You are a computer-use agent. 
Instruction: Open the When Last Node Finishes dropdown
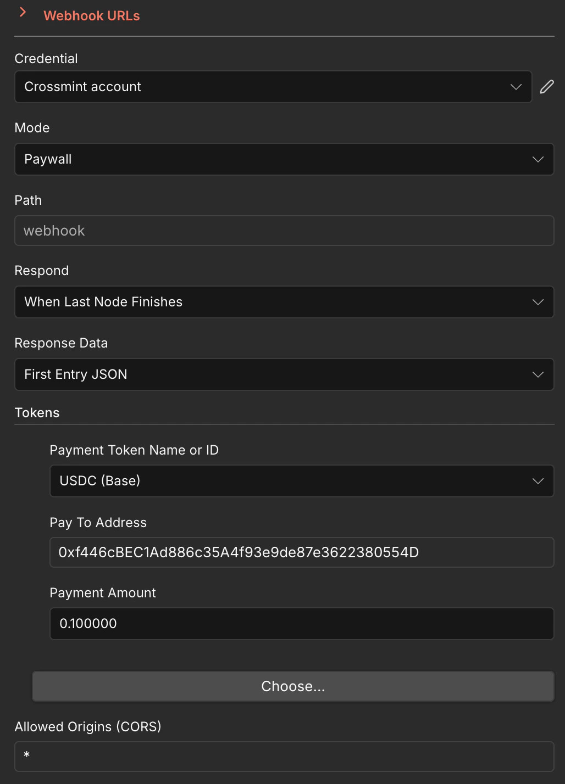click(284, 302)
